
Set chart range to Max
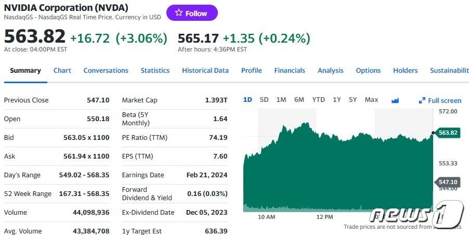[x=371, y=99]
